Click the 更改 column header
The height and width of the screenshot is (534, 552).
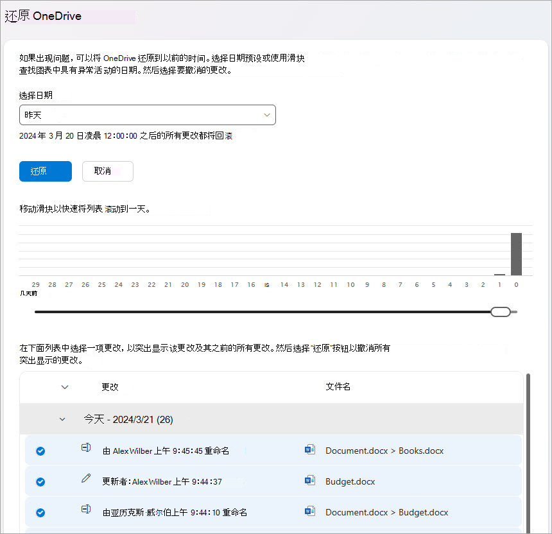pyautogui.click(x=110, y=387)
